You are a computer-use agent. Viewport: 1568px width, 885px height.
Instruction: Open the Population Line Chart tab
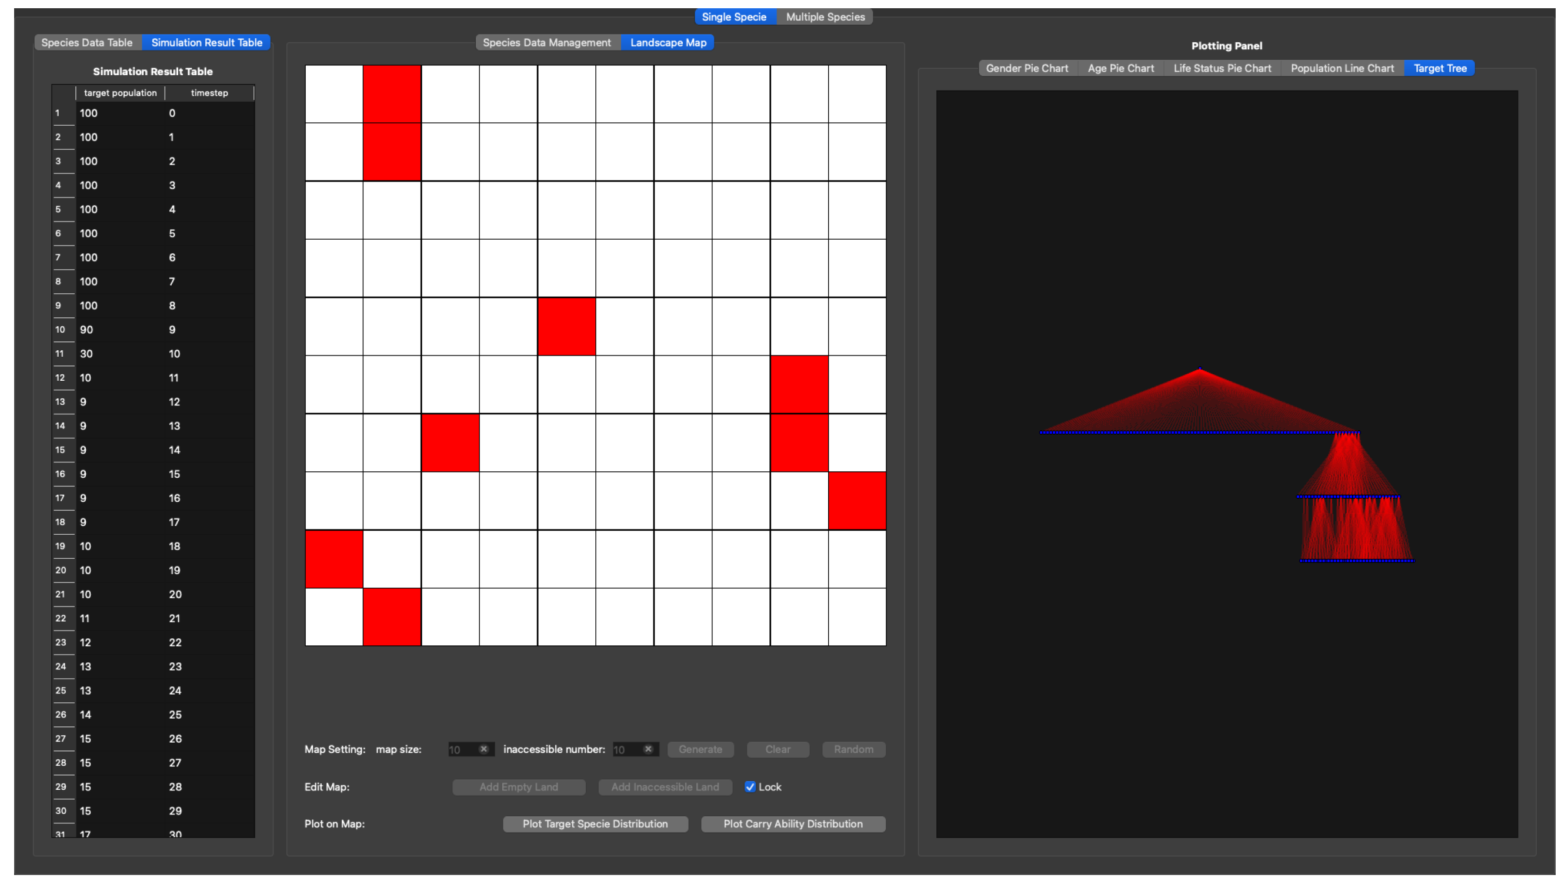pos(1342,68)
